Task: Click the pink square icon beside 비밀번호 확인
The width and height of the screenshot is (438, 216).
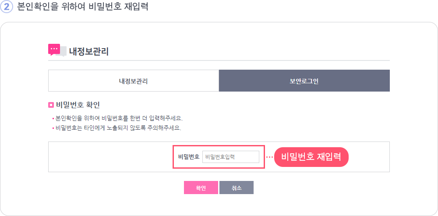Action: [x=51, y=105]
